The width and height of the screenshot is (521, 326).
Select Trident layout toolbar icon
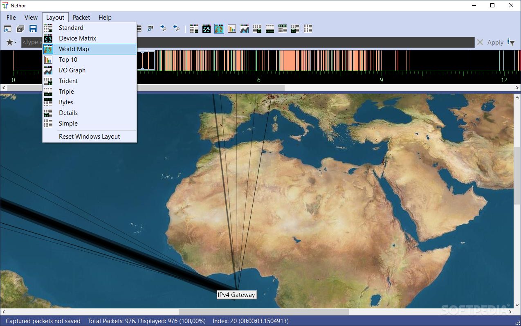(257, 29)
